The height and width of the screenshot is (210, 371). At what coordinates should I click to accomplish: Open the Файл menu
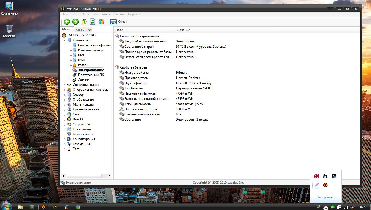point(66,14)
